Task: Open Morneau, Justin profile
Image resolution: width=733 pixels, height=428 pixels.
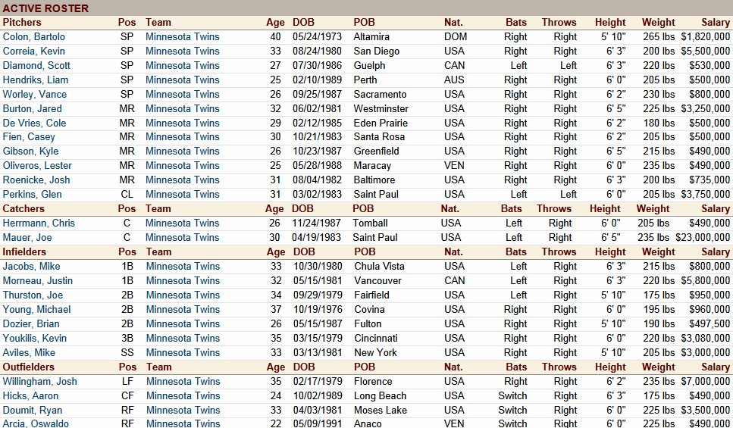Action: tap(38, 281)
